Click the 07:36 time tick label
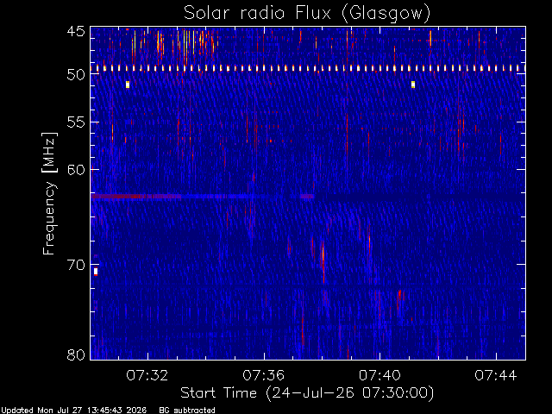The height and width of the screenshot is (414, 552). click(264, 375)
